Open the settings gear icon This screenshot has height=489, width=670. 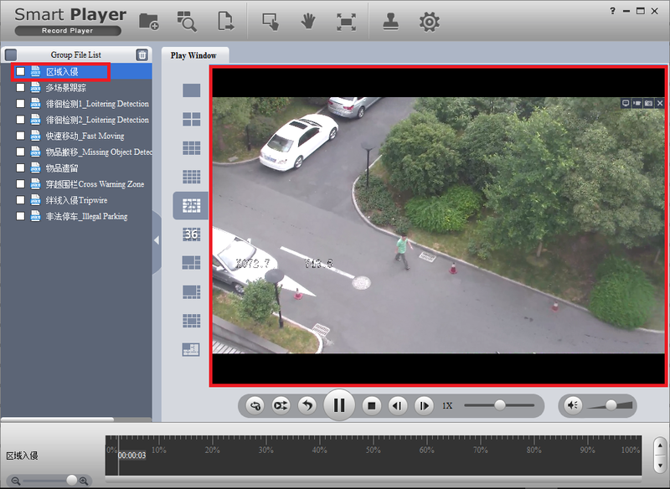429,22
